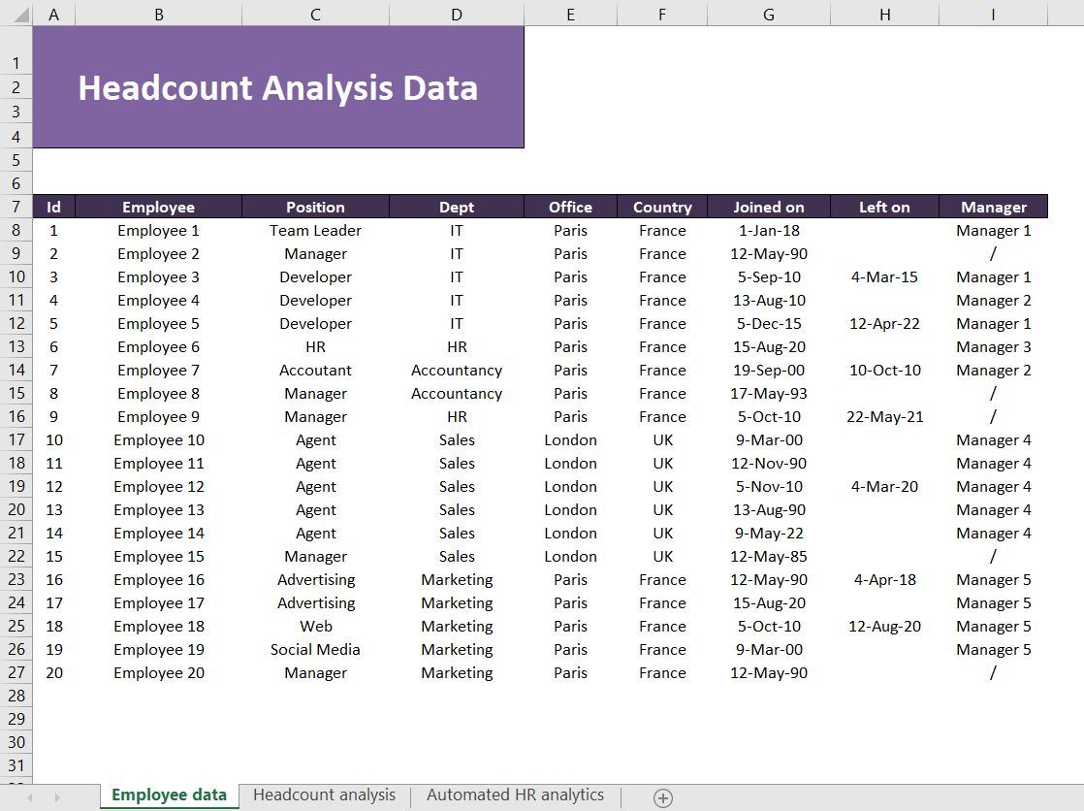Select column D header
Viewport: 1084px width, 811px height.
click(457, 15)
